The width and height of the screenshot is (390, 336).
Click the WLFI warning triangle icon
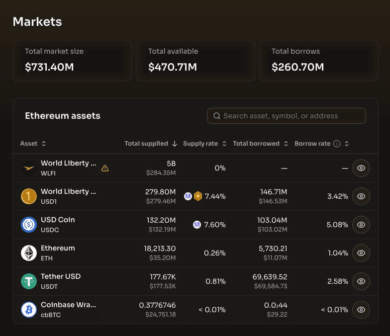pos(105,168)
